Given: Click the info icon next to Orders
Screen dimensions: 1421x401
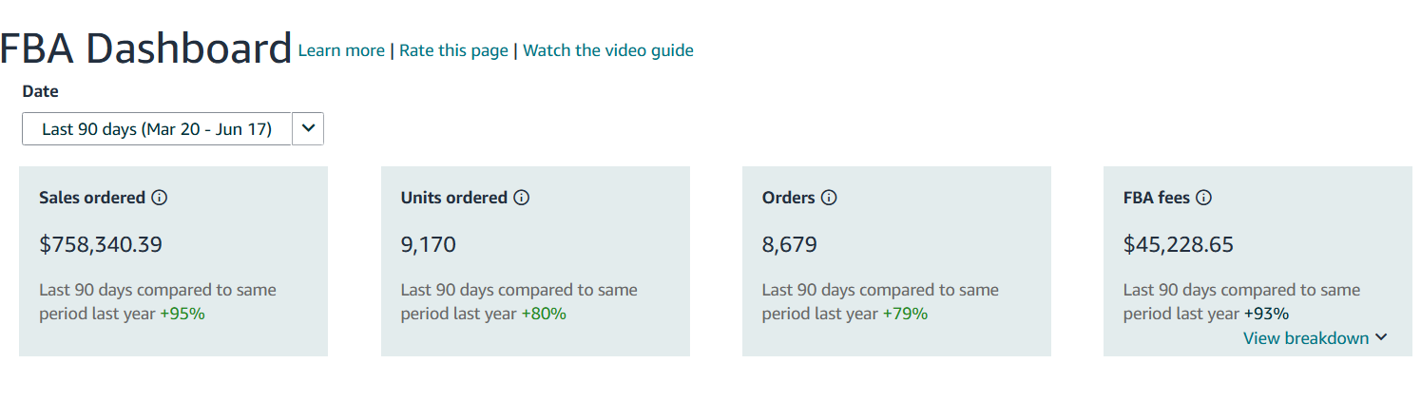Looking at the screenshot, I should coord(829,198).
